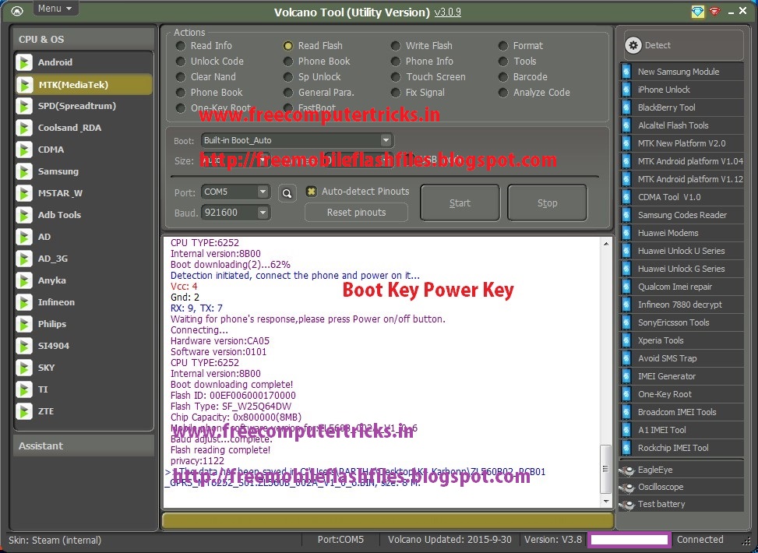758x553 pixels.
Task: Click the Flash Type: SF_W25Q64DW log line
Action: (231, 407)
